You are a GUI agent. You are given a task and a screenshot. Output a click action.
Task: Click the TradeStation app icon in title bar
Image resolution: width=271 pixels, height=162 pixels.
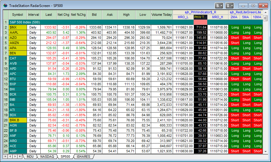(5, 5)
